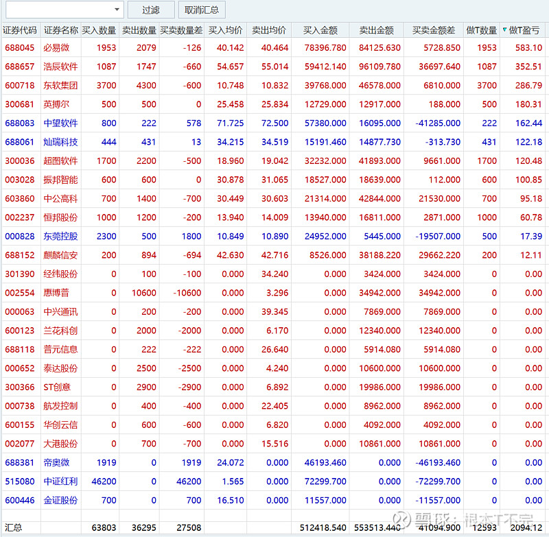Select the 必易微 688045 row
This screenshot has width=549, height=537.
pyautogui.click(x=273, y=47)
